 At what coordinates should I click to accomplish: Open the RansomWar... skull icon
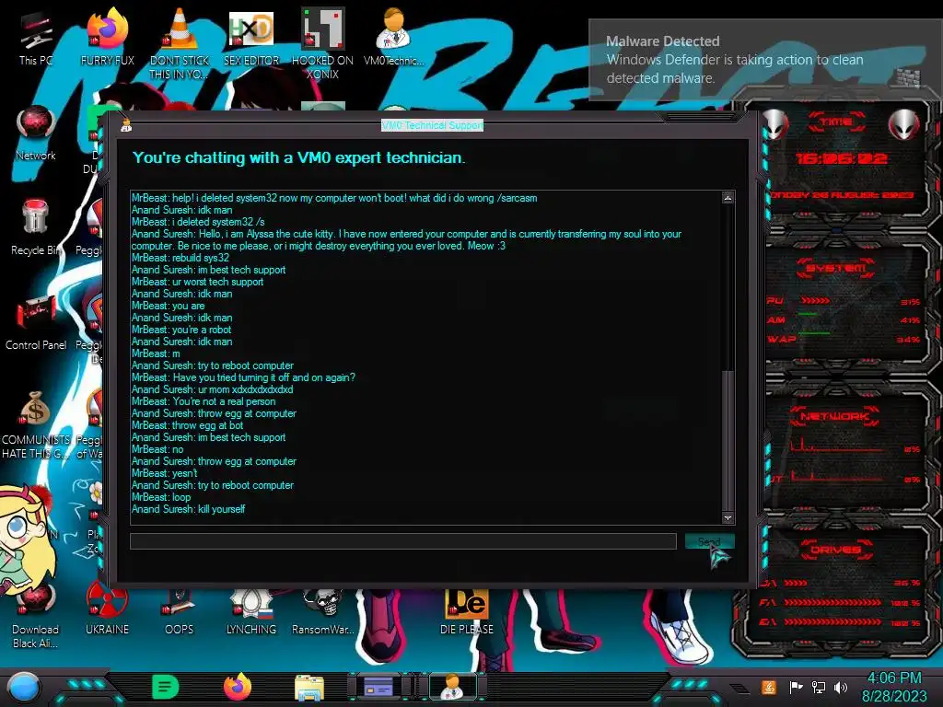323,611
